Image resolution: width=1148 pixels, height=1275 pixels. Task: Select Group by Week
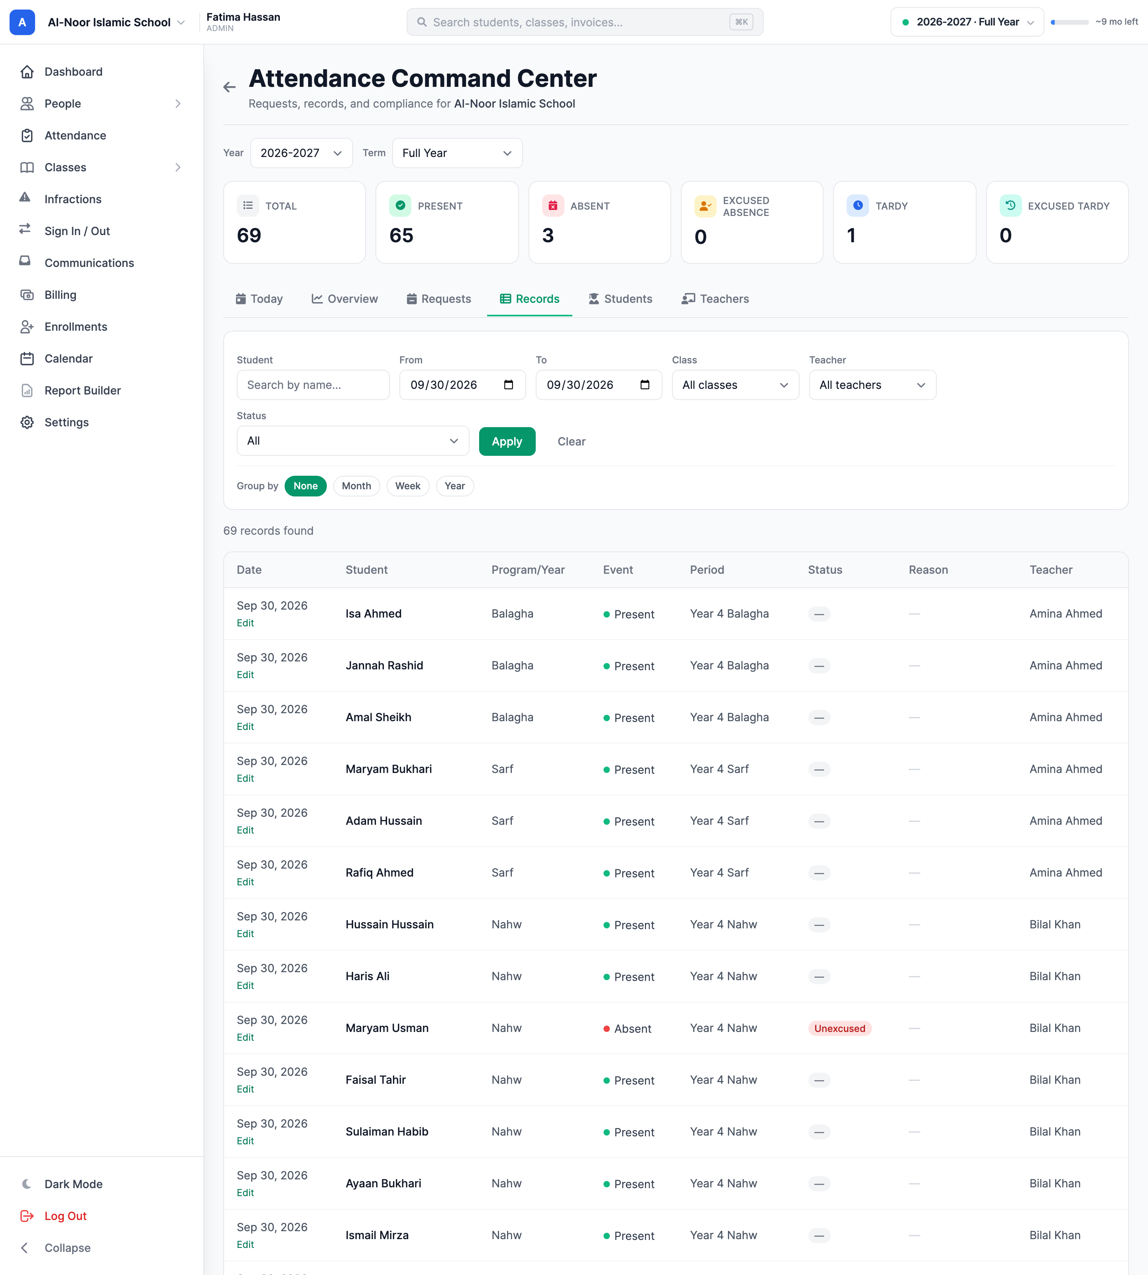pos(407,486)
